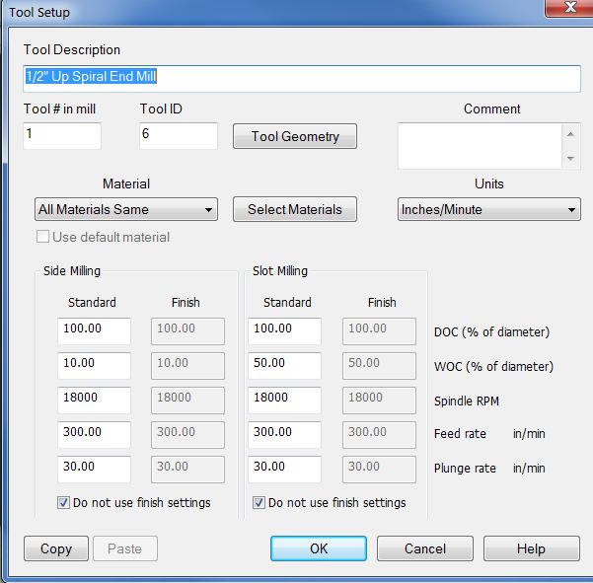Toggle Side Milling 'Do not use finish settings'
The width and height of the screenshot is (593, 583).
pyautogui.click(x=65, y=502)
